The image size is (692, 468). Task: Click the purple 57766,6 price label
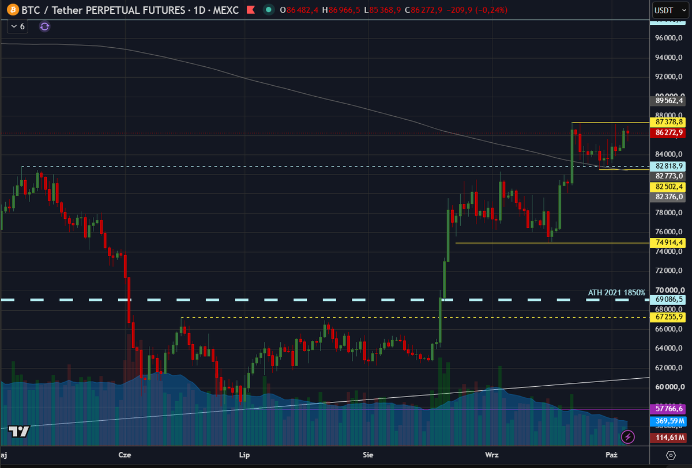[668, 409]
